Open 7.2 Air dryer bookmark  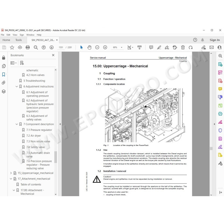[x=34, y=136]
